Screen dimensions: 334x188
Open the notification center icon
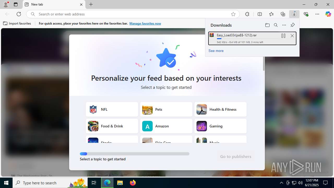[x=326, y=183]
